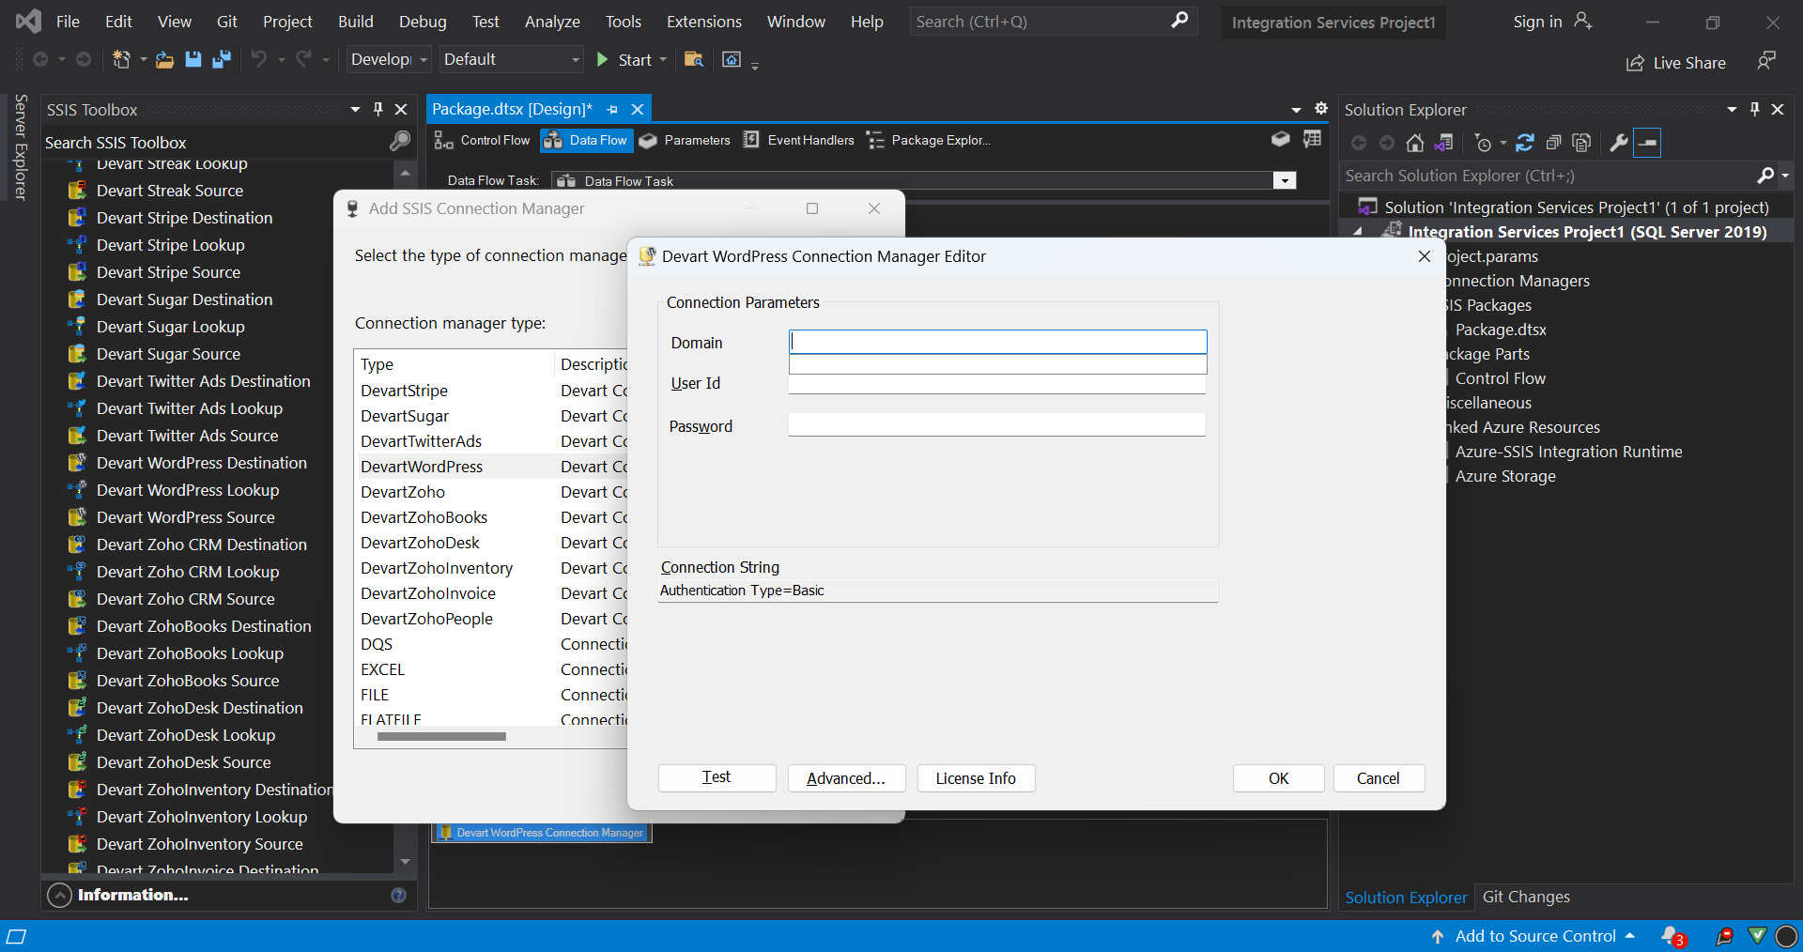Click SSIS Toolbox scroll up arrow

point(406,174)
